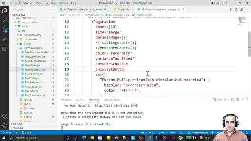Viewport: 251px width, 141px height.
Task: Open MuiSkeleton.jsx in explorer
Action: tap(34, 83)
